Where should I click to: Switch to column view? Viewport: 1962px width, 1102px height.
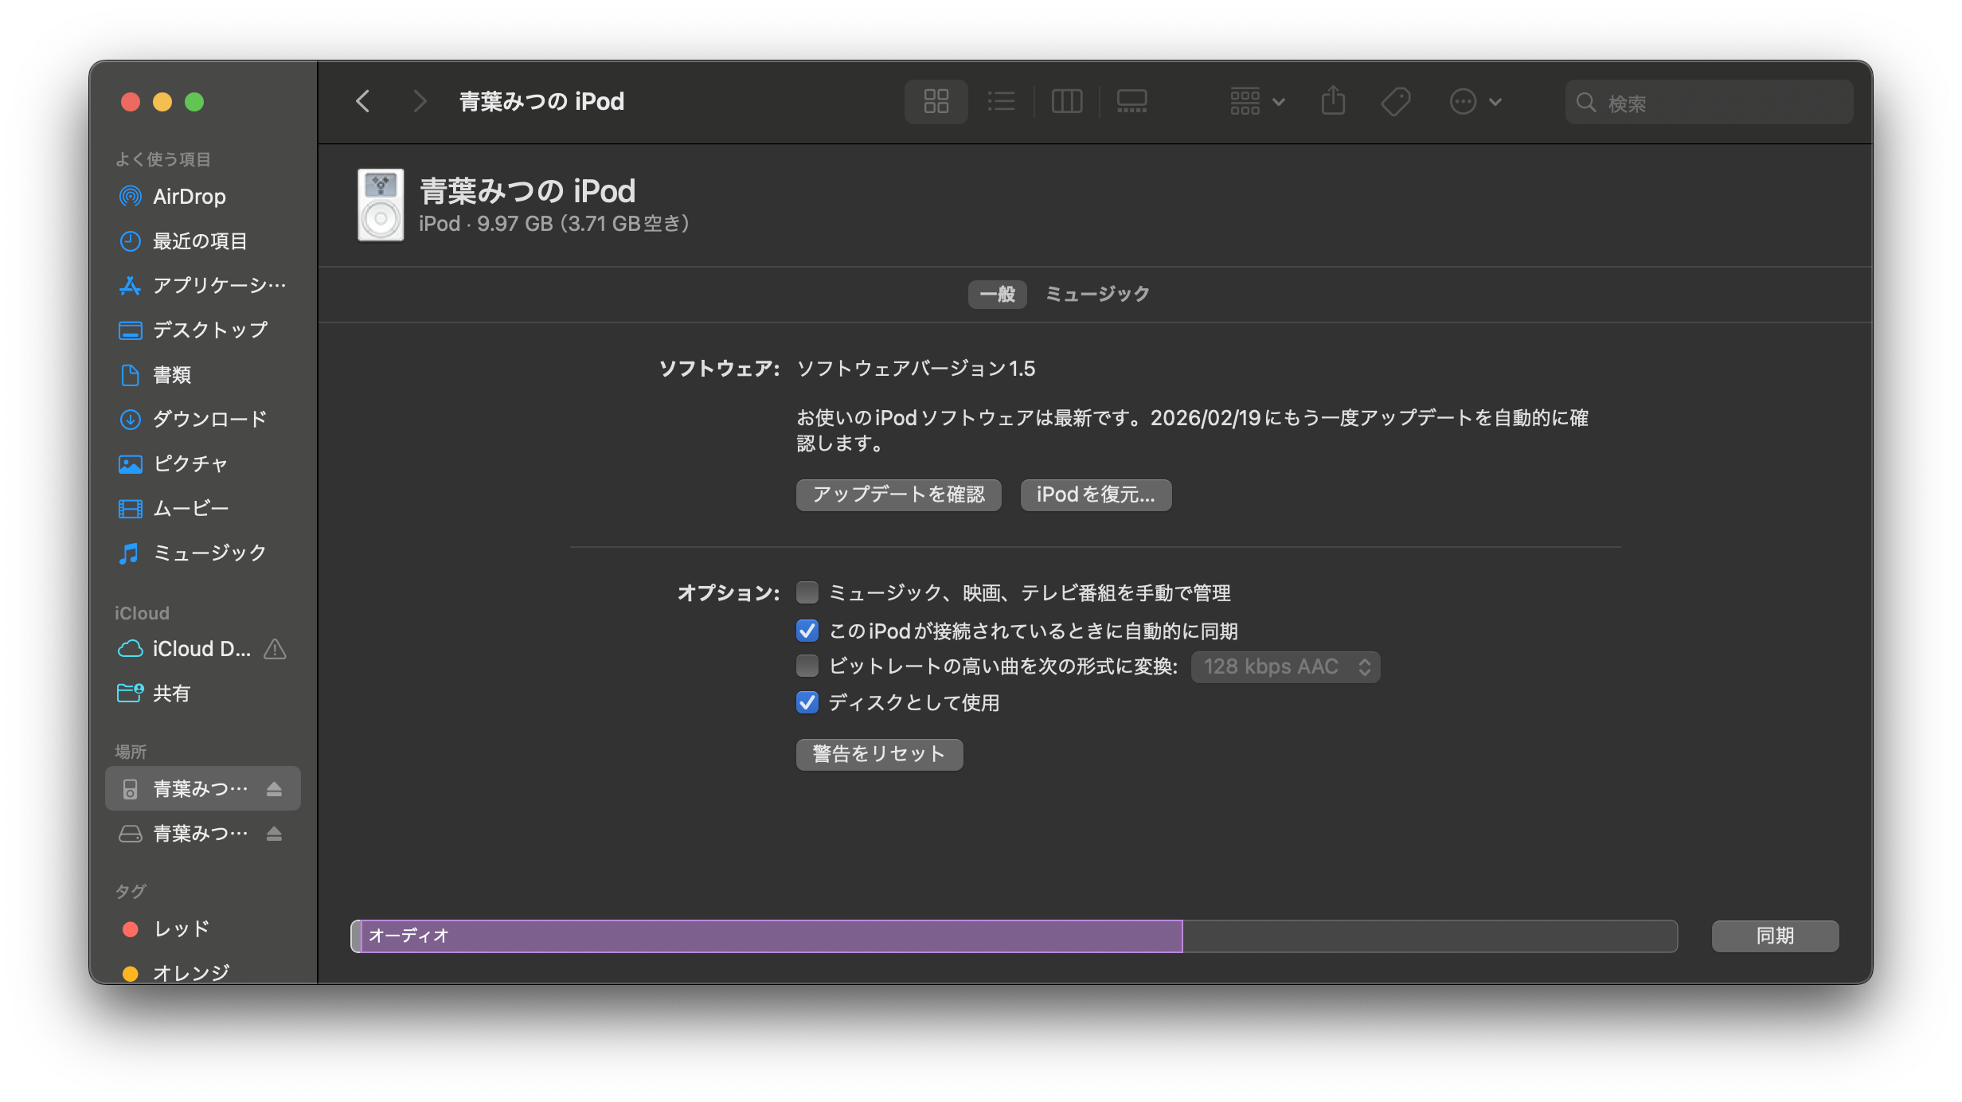pos(1067,102)
